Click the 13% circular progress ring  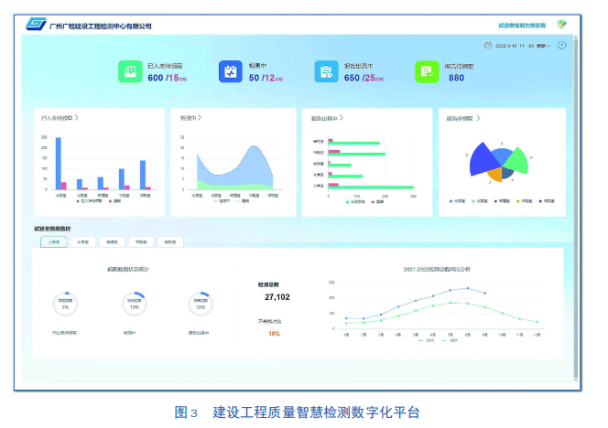[x=135, y=304]
